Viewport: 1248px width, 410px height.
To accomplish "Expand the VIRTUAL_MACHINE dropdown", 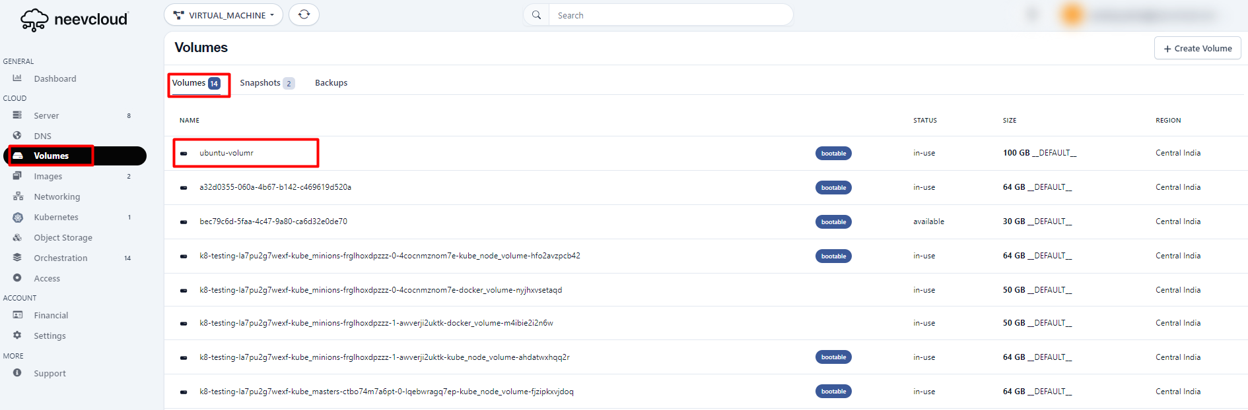I will click(x=223, y=15).
